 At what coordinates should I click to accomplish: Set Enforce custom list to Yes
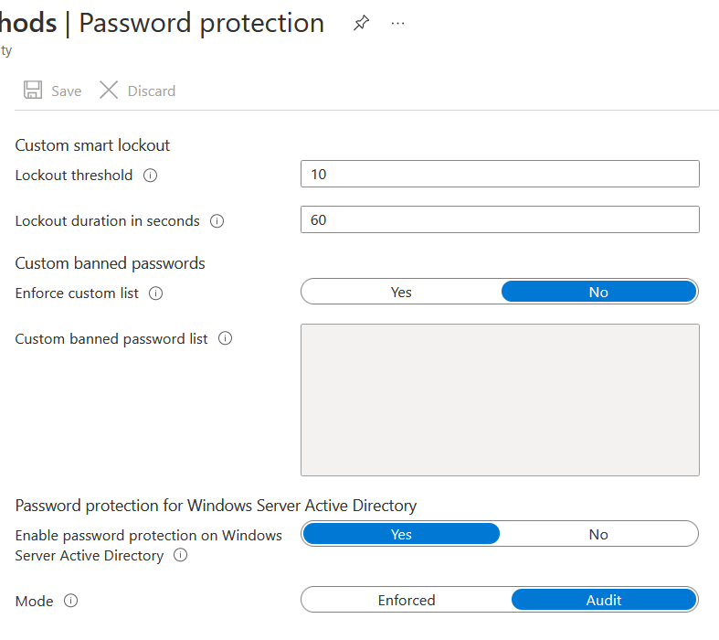[x=401, y=292]
